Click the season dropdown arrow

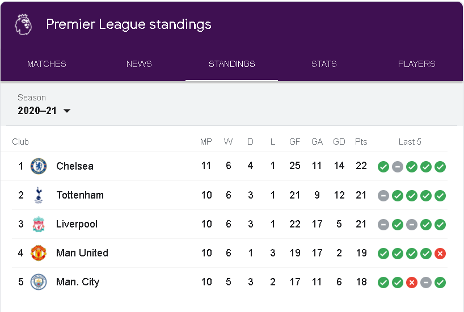click(x=67, y=111)
